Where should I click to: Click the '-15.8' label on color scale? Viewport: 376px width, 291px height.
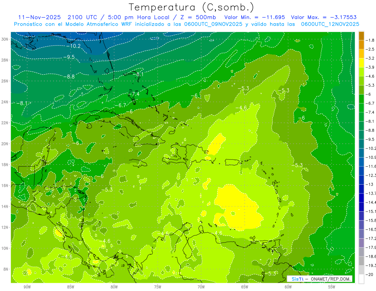(x=371, y=220)
